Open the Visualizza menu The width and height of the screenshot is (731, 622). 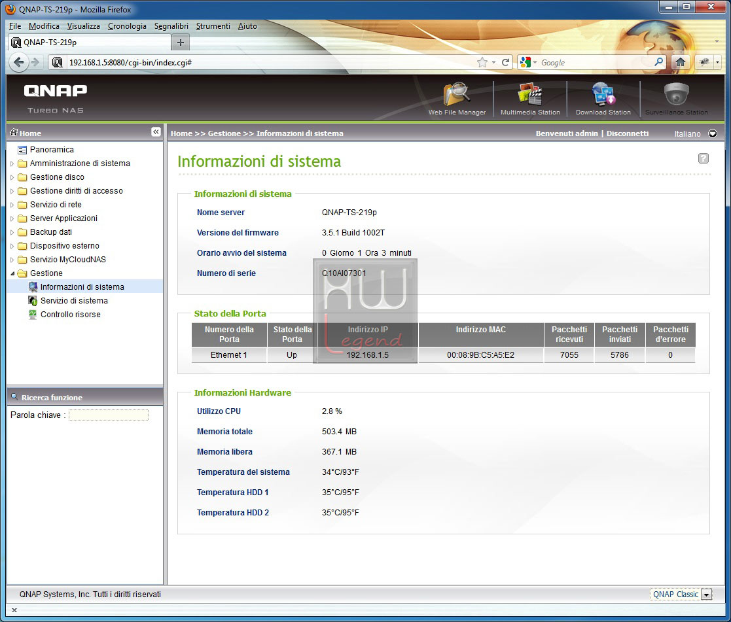(84, 26)
